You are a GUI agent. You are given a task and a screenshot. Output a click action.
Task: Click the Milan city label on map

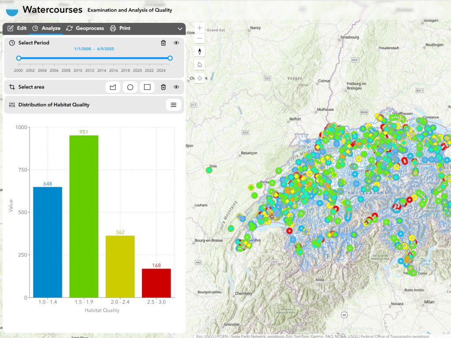[429, 302]
